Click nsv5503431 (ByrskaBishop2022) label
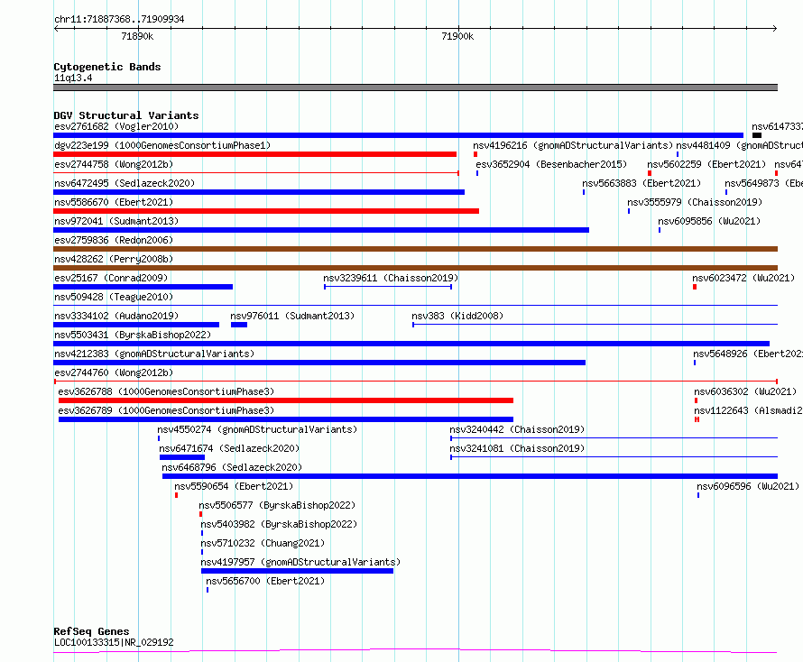 (x=133, y=335)
